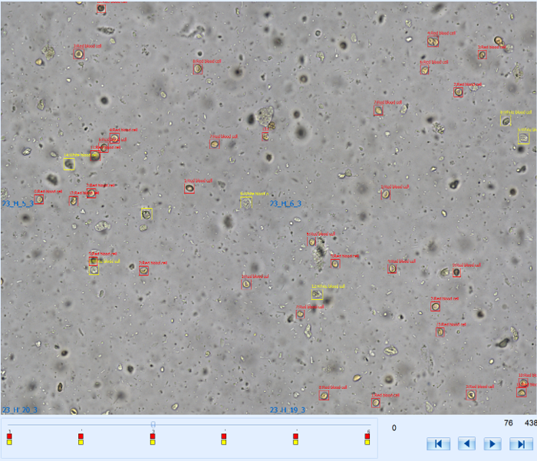The height and width of the screenshot is (461, 537).
Task: Select yellow white blood cell box 12
Action: tap(317, 295)
